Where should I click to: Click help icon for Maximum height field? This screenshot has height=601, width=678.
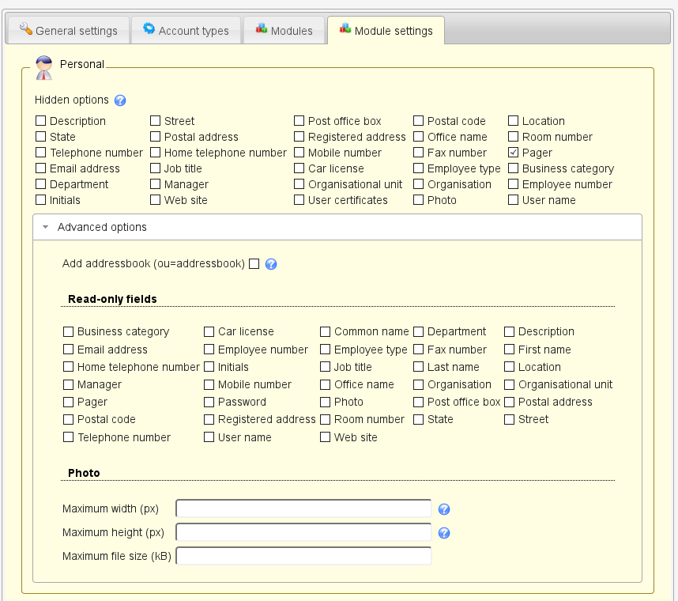tap(444, 533)
